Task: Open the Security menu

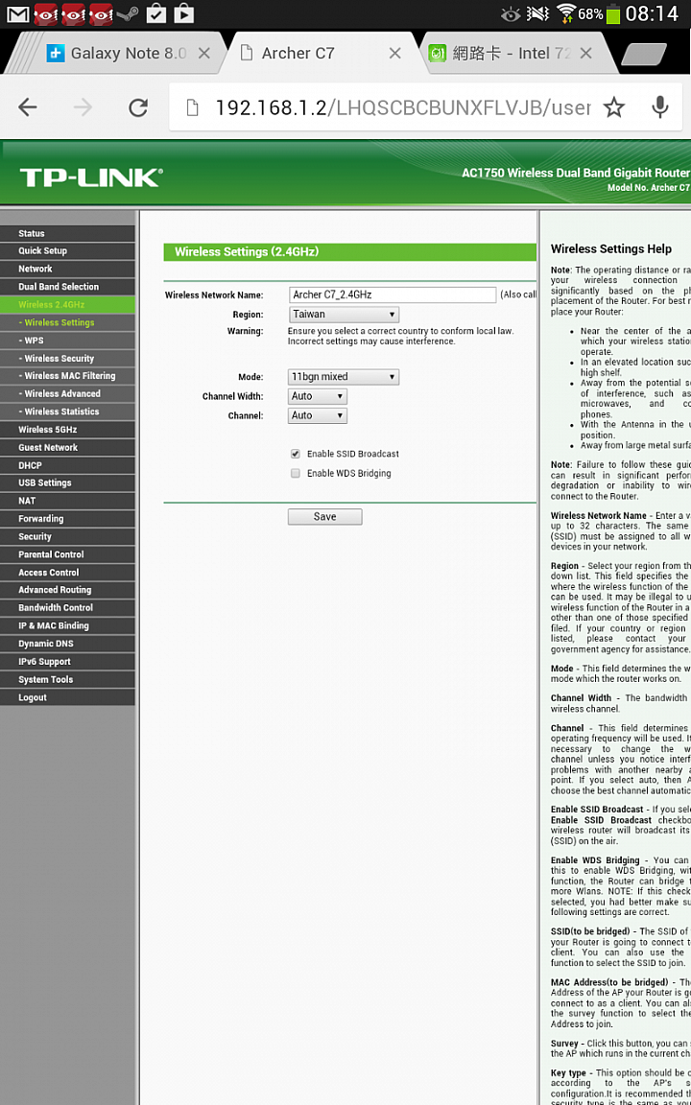Action: tap(67, 537)
